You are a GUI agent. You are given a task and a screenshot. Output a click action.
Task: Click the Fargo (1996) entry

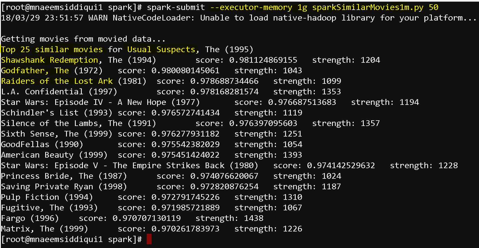30,218
